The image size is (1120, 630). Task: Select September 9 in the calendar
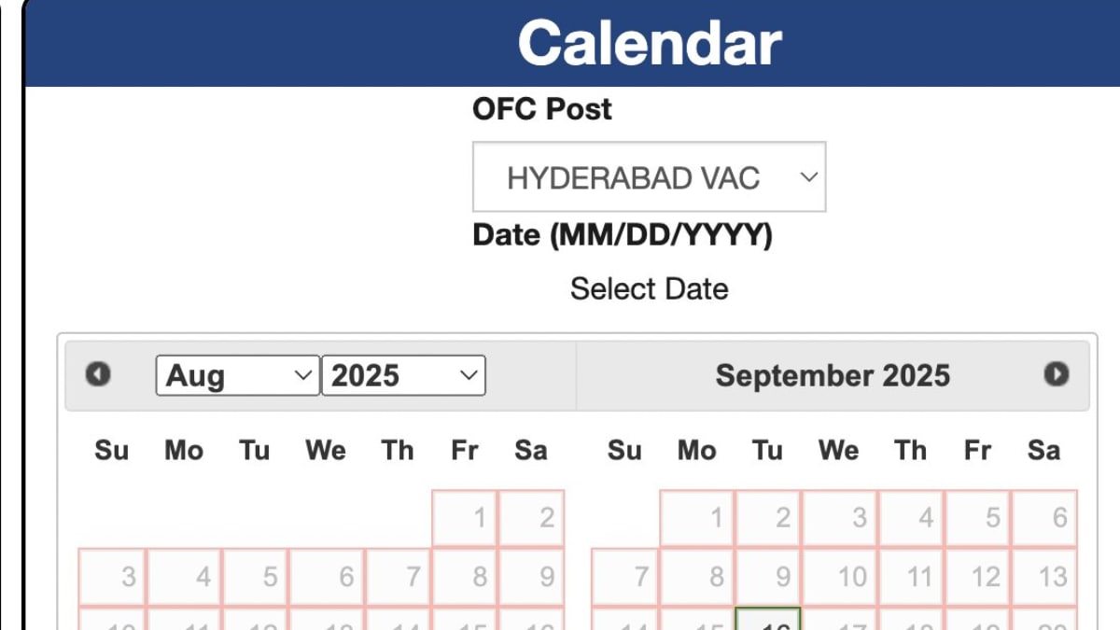coord(768,577)
